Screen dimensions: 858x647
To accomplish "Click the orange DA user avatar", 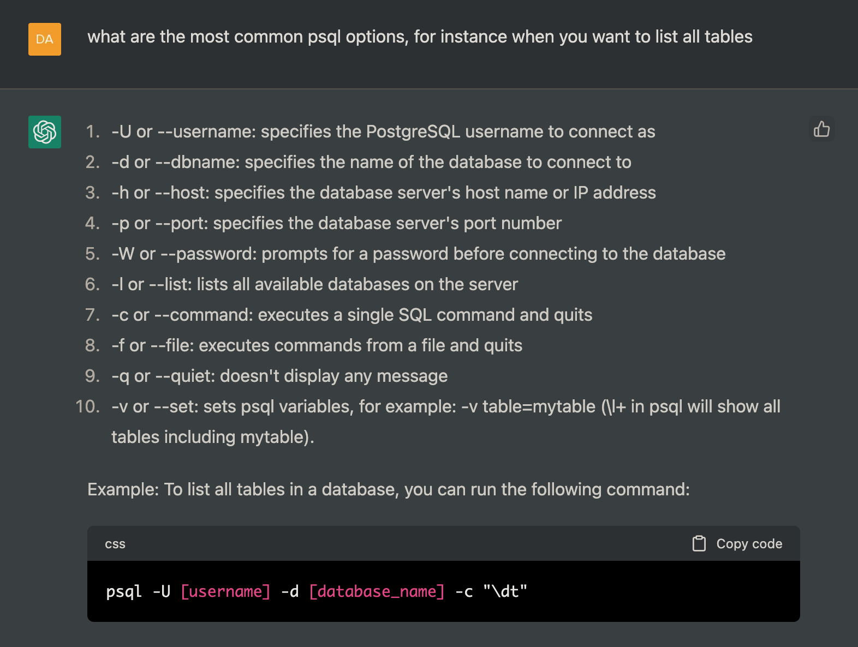I will pyautogui.click(x=45, y=39).
